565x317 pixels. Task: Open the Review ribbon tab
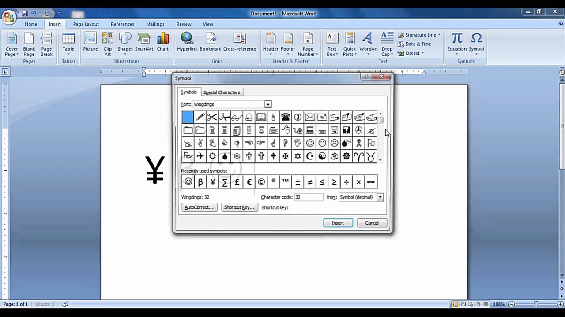[x=183, y=24]
